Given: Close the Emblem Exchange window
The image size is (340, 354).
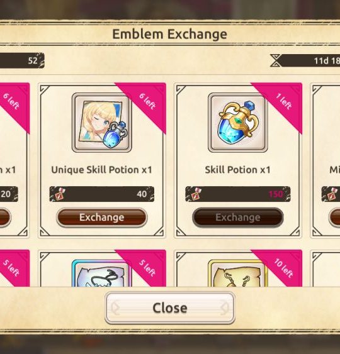Looking at the screenshot, I should pyautogui.click(x=170, y=308).
